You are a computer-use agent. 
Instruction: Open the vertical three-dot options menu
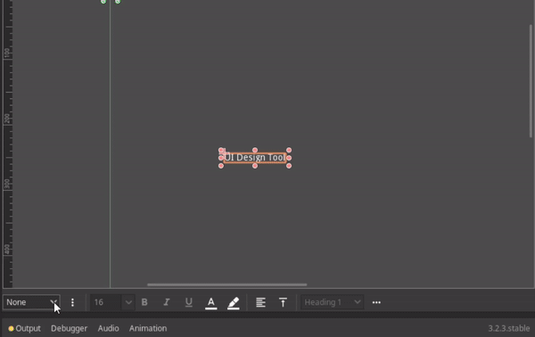point(72,302)
